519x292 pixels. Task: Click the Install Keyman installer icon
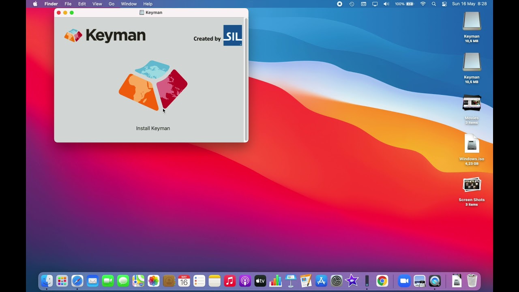153,86
